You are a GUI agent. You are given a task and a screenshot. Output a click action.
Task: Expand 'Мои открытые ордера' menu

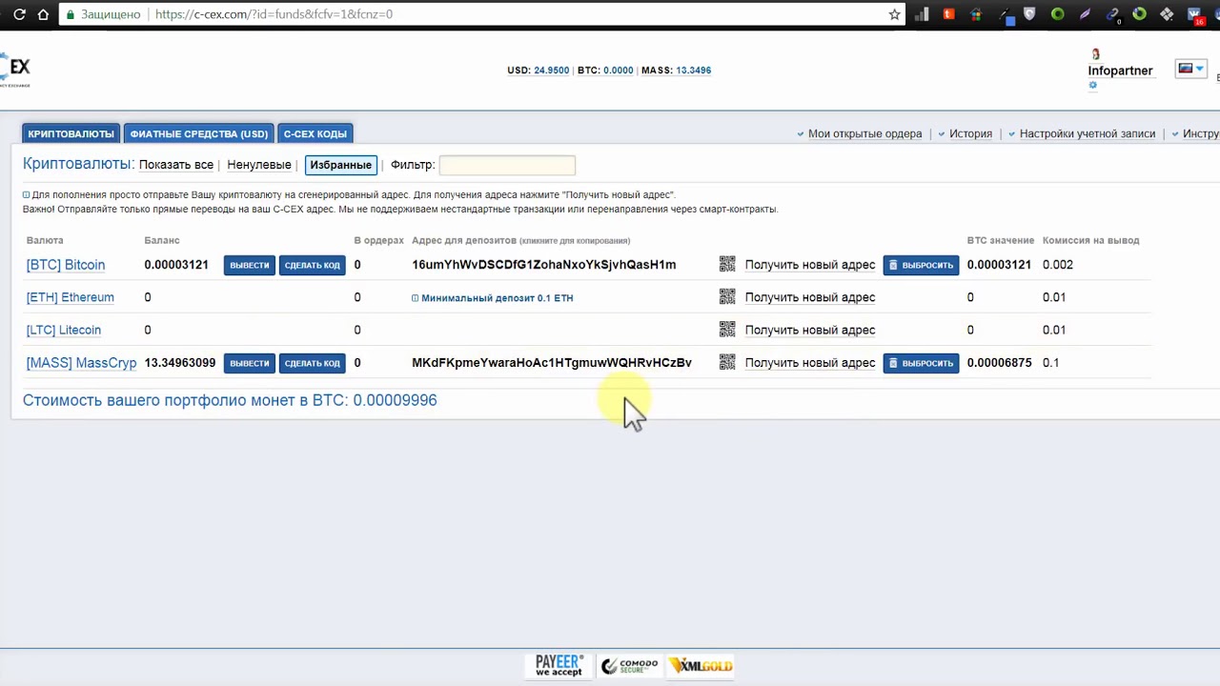(860, 133)
